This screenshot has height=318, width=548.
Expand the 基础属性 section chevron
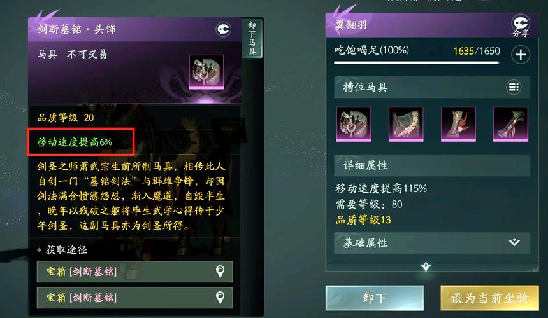click(x=514, y=242)
